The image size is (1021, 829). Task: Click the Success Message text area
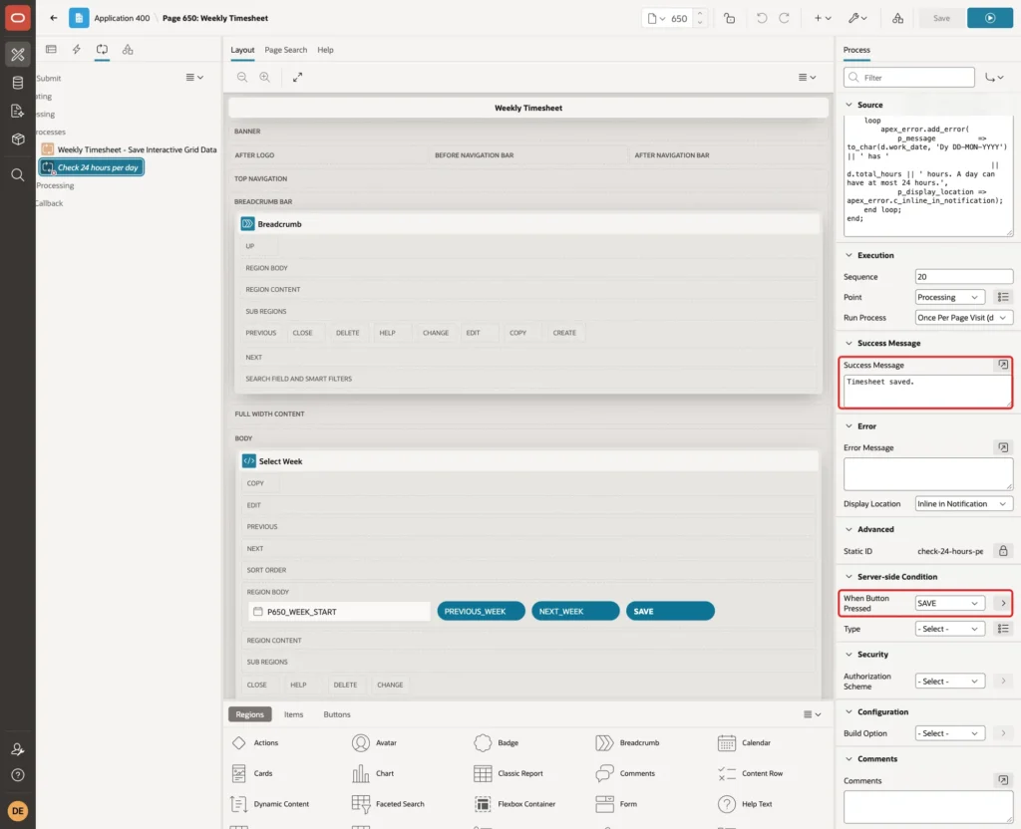[926, 391]
